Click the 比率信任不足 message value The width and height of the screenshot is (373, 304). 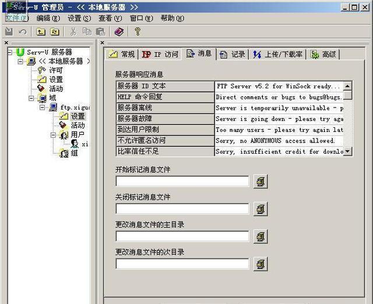(279, 151)
